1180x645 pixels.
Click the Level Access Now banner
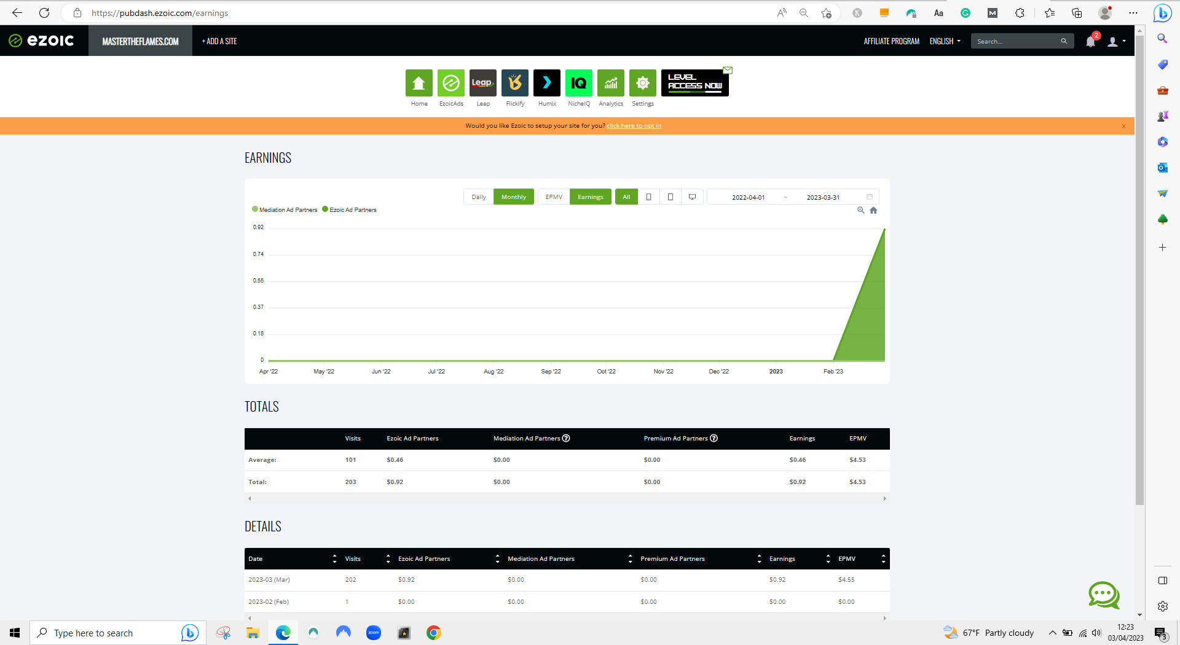pyautogui.click(x=695, y=83)
